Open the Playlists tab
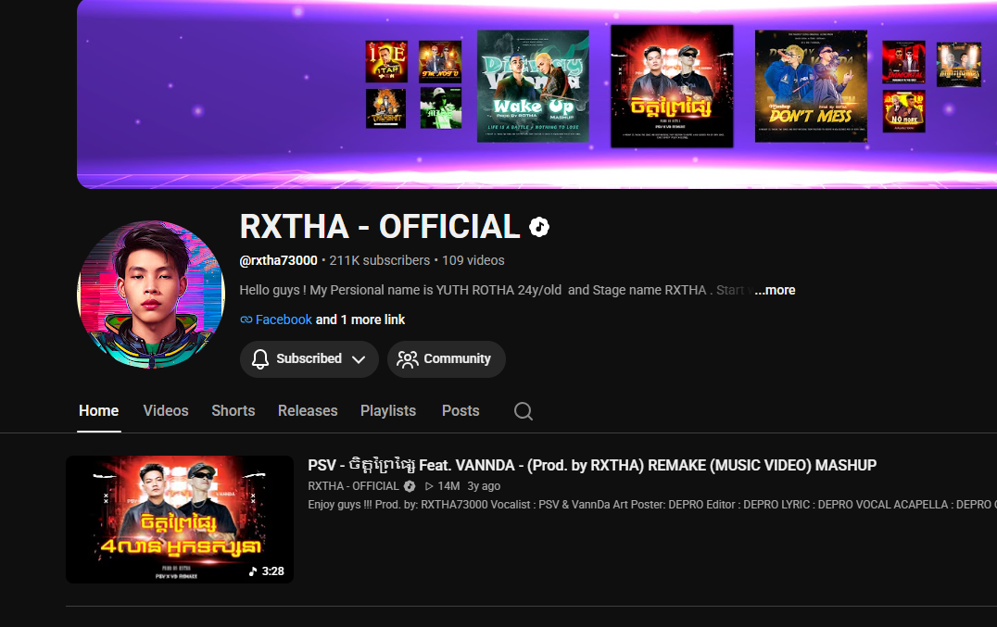 (x=388, y=411)
